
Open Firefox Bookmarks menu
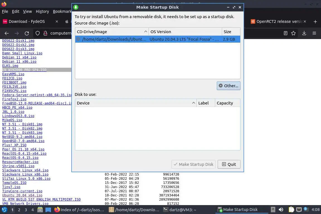(x=62, y=11)
